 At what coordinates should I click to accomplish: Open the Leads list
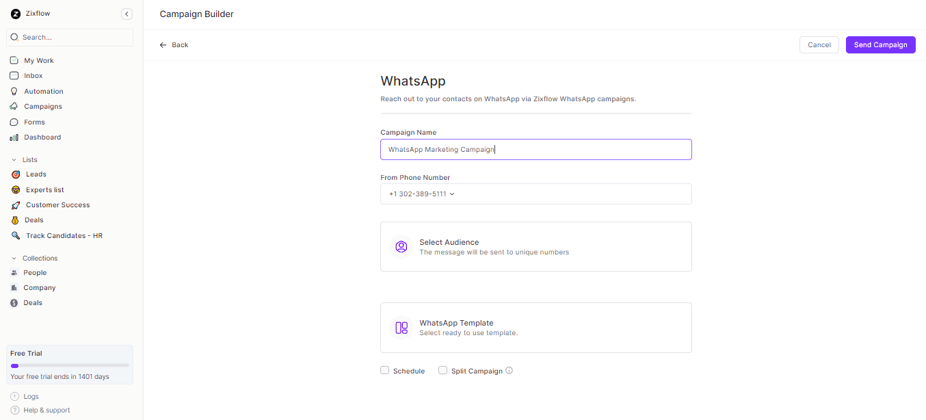click(36, 174)
